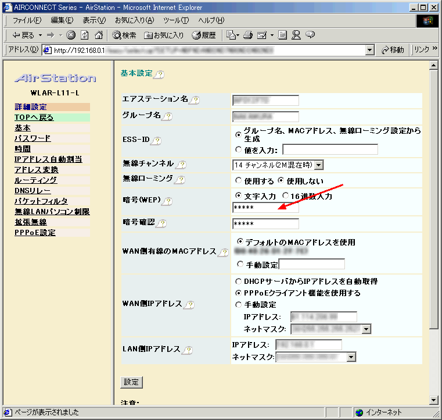Click the 暗号(WEP) password field
Image resolution: width=442 pixels, height=420 pixels.
[x=265, y=208]
